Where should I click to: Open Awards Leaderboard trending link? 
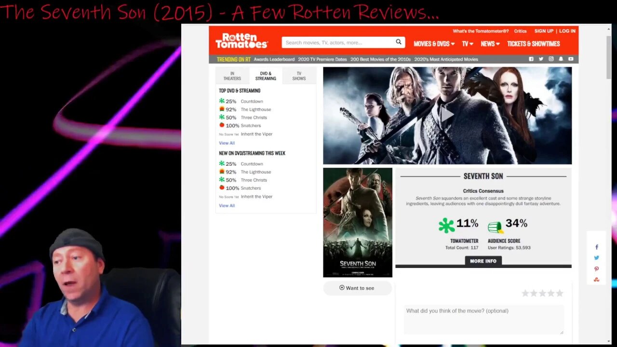pyautogui.click(x=274, y=59)
